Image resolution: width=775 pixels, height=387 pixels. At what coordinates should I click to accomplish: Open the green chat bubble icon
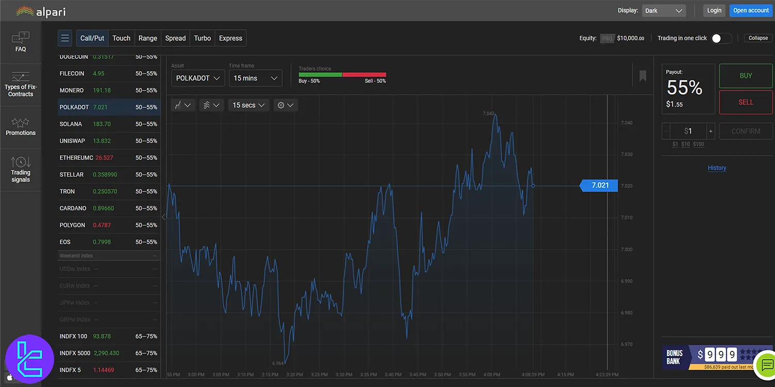(767, 365)
